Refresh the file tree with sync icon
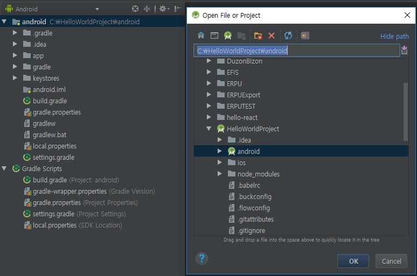 288,36
